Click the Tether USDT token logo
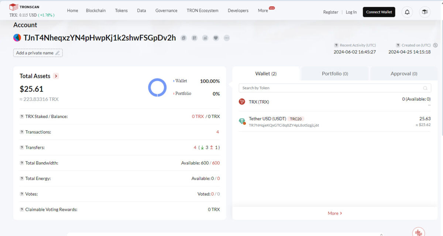 click(x=242, y=121)
